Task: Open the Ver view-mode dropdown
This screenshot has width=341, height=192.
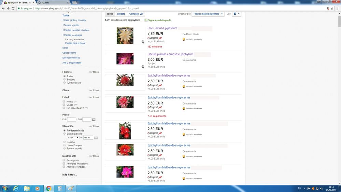Action: point(237,14)
